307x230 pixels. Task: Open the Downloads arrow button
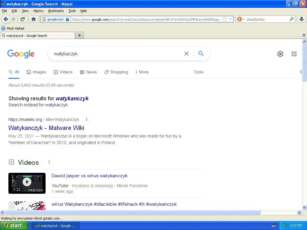tap(302, 19)
